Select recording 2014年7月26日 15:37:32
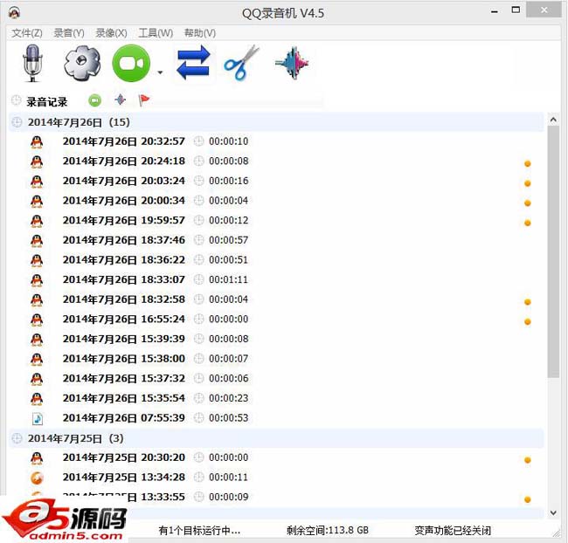Screen dimensions: 568x543 point(124,378)
